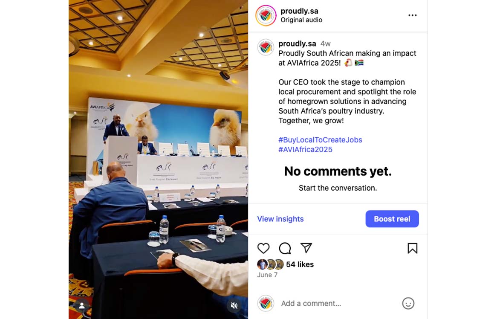This screenshot has width=497, height=319.
Task: Open proudly.sa profile picture in header
Action: pos(266,15)
